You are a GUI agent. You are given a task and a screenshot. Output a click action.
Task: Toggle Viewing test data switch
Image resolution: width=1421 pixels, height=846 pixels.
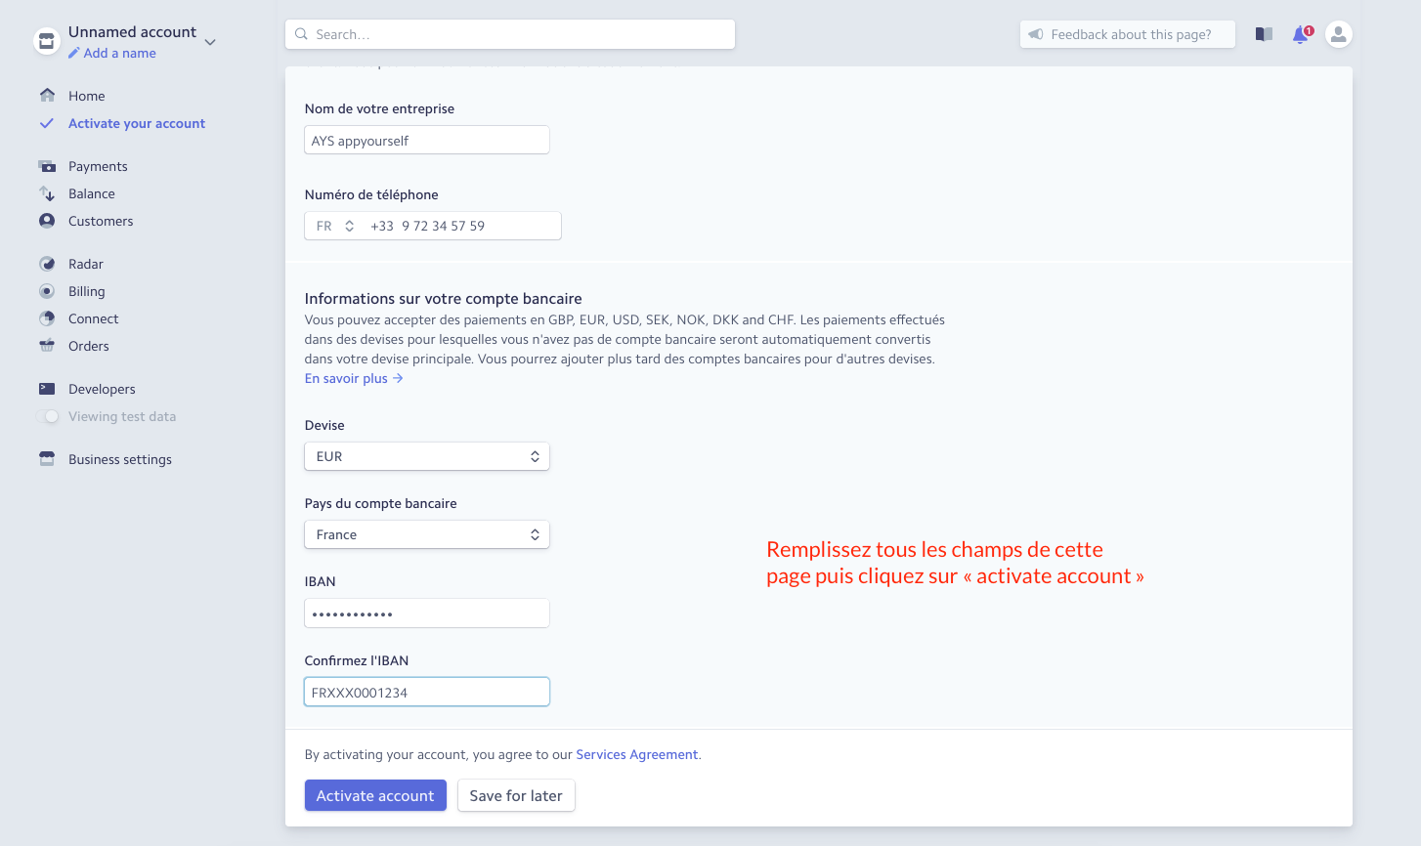[48, 416]
